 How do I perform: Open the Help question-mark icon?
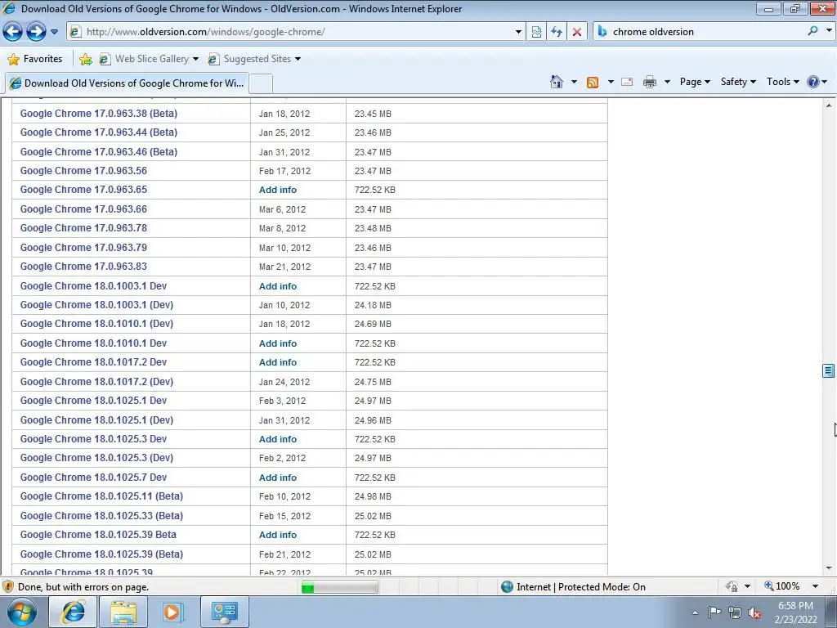(x=813, y=82)
